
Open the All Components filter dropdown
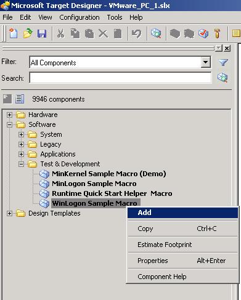click(206, 62)
